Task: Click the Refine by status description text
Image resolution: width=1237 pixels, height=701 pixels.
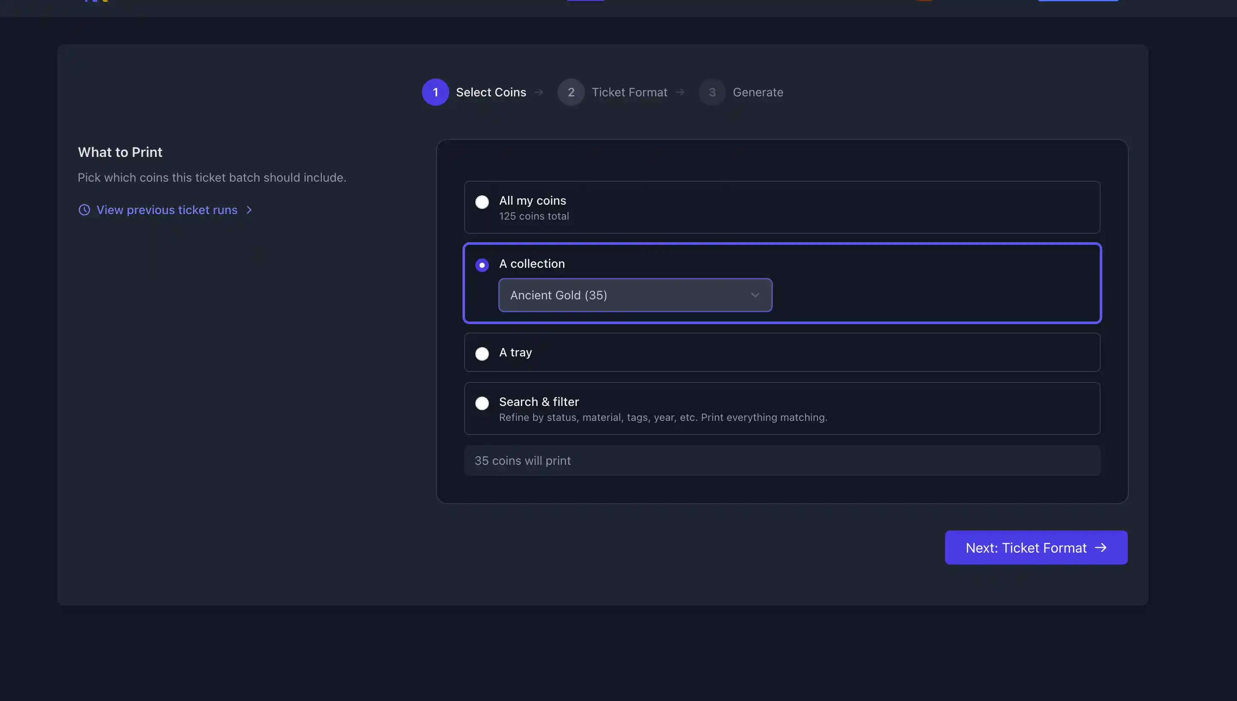Action: (663, 417)
